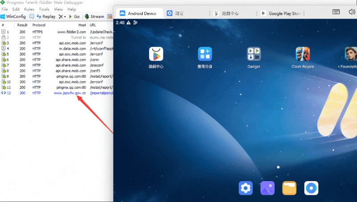Click the 2:40 clock in Android status bar
Viewport: 357px width, 202px height.
(120, 23)
